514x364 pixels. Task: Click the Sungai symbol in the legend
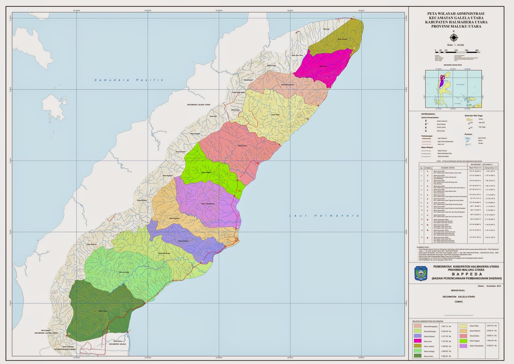(x=468, y=144)
